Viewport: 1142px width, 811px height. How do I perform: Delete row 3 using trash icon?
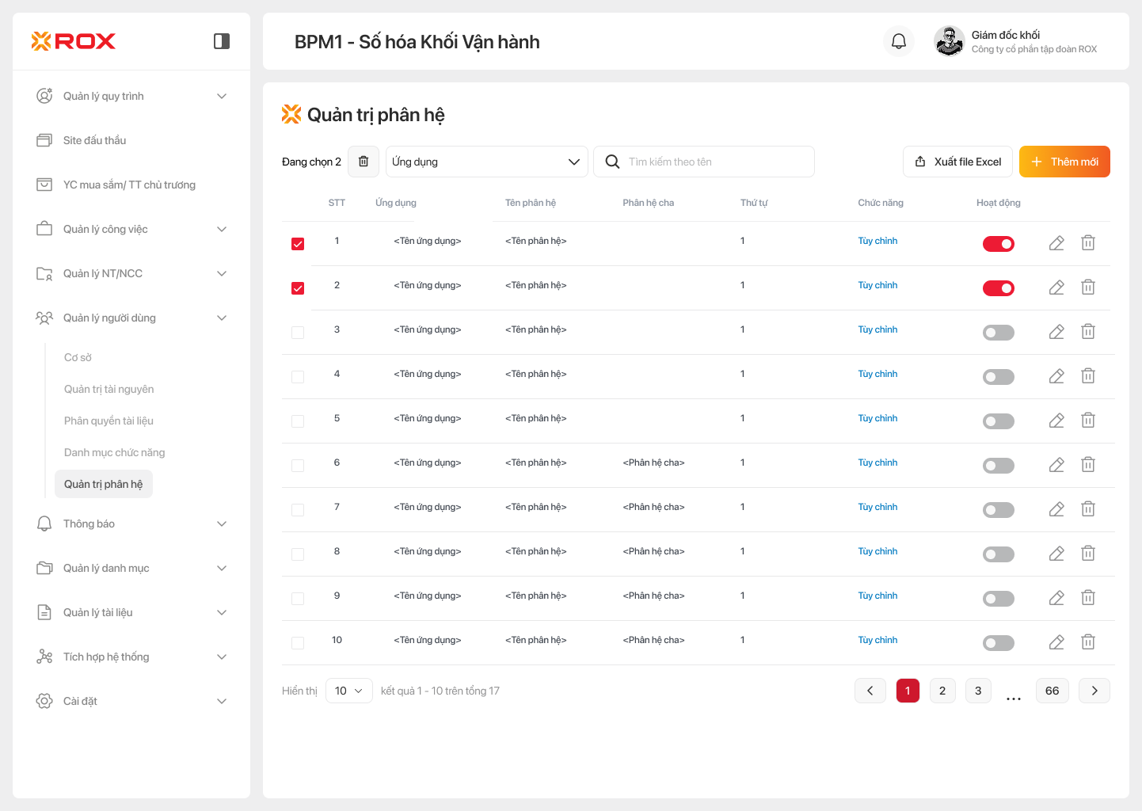pyautogui.click(x=1088, y=332)
